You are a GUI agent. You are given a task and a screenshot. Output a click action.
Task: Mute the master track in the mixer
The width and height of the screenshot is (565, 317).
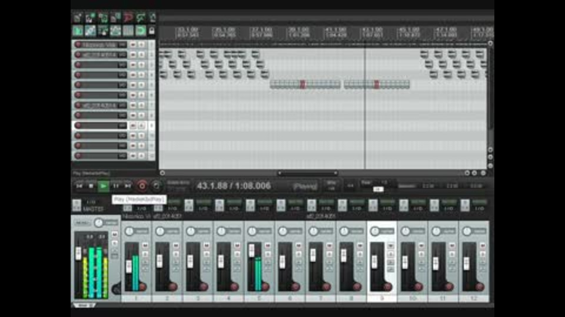(x=115, y=234)
